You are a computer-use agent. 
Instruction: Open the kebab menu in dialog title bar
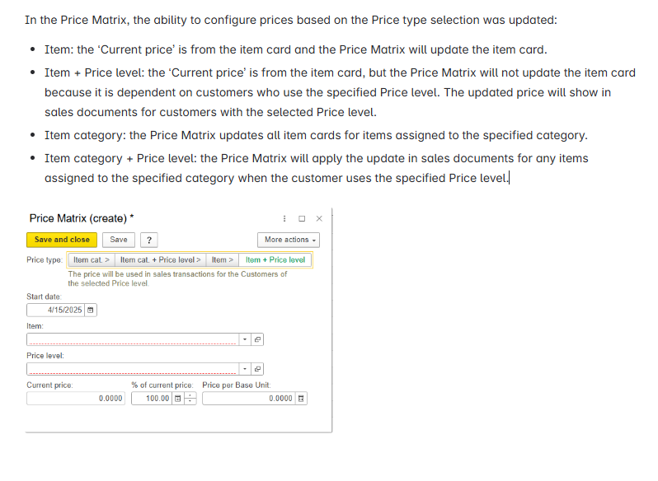click(284, 219)
